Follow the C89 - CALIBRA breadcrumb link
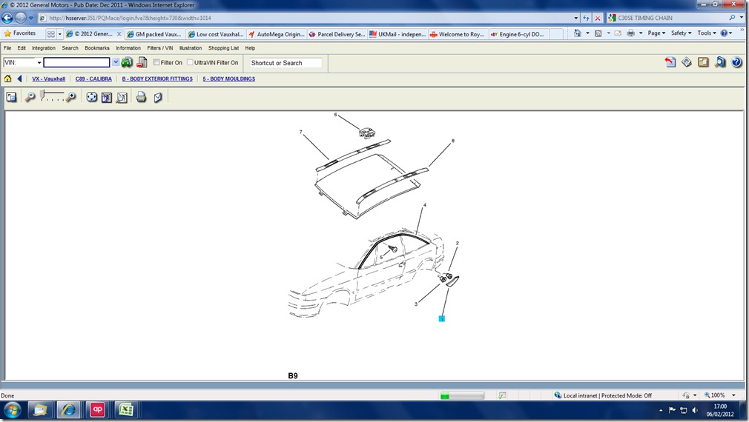The image size is (749, 422). coord(93,78)
